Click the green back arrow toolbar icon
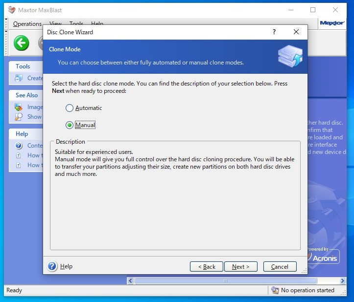The image size is (354, 302). (22, 43)
